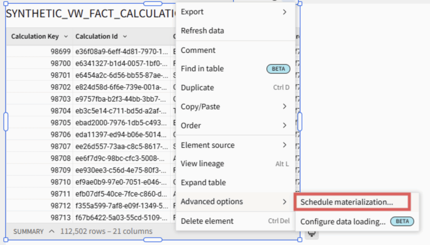Expand the SUMMARY bar caret

pos(52,231)
